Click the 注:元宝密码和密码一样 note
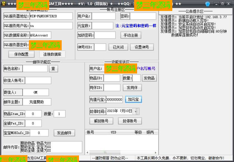 [136, 26]
